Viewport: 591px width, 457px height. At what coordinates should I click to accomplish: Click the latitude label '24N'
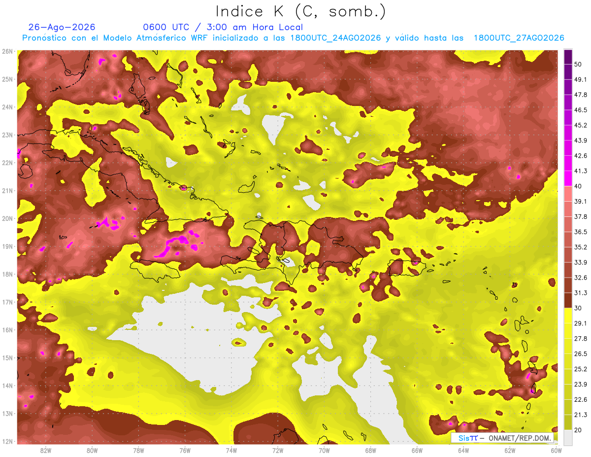tap(7, 107)
